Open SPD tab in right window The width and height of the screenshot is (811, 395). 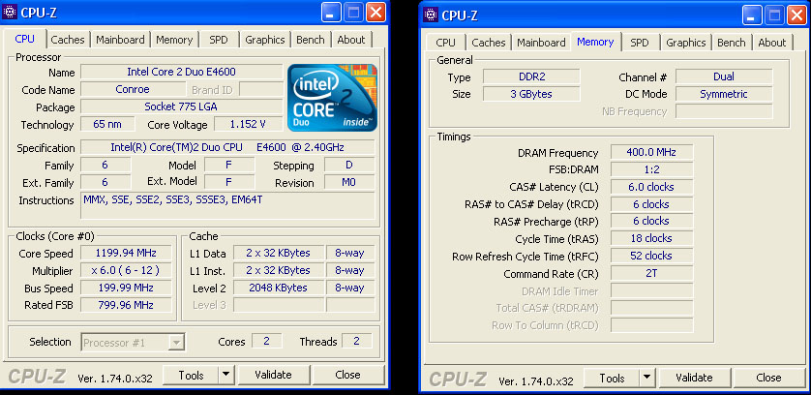click(x=640, y=43)
